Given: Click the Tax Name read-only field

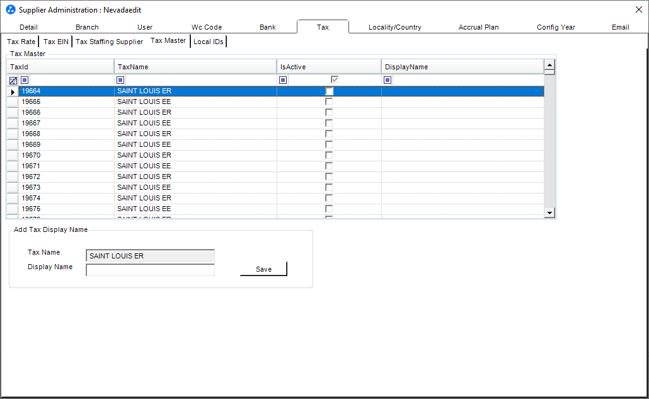Looking at the screenshot, I should (x=150, y=256).
